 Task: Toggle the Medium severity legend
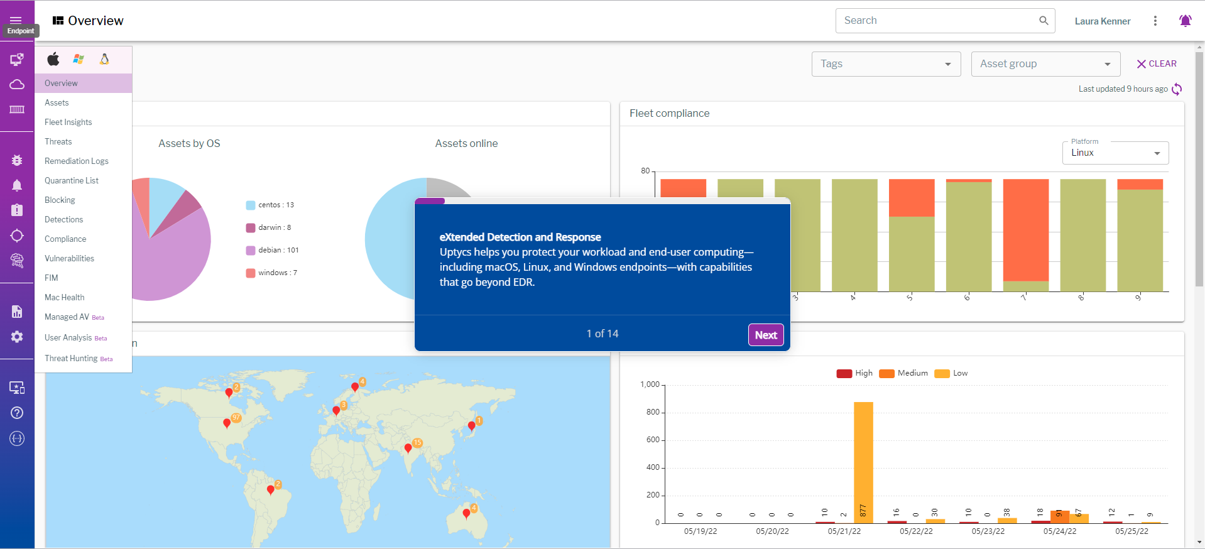[x=903, y=373]
